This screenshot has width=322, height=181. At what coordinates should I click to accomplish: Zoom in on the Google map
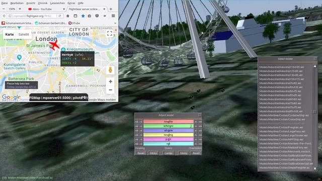110,81
